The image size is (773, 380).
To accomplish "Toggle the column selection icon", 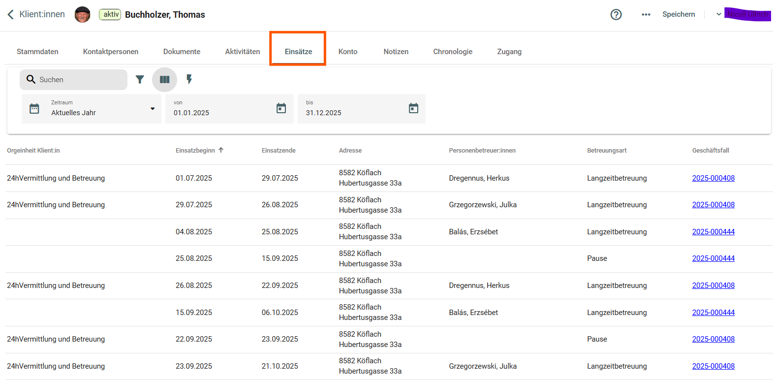I will 164,79.
